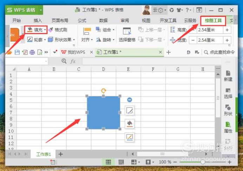This screenshot has height=171, width=243.
Task: Click the Print Preview icon
Action: (x=40, y=52)
